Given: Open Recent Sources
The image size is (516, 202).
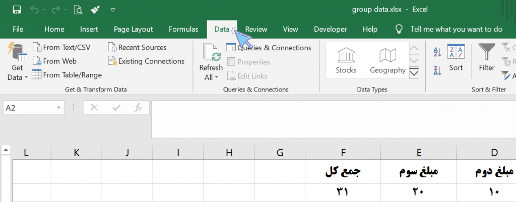Looking at the screenshot, I should tap(137, 48).
